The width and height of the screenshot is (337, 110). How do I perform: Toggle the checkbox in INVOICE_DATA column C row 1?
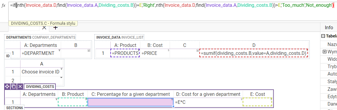pyautogui.click(x=198, y=50)
